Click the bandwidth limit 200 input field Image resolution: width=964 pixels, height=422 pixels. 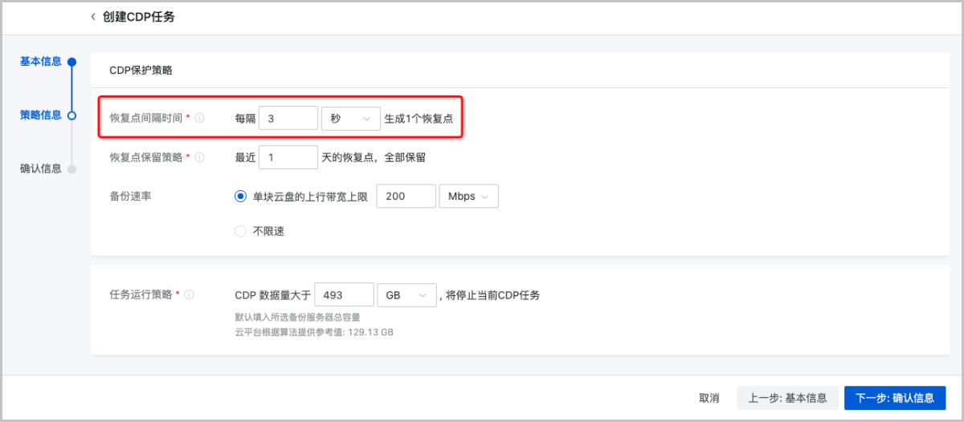point(406,197)
